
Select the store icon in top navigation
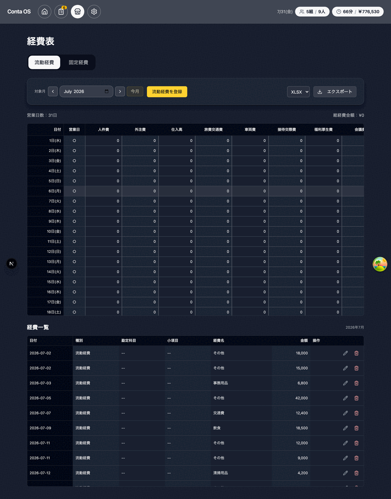78,12
